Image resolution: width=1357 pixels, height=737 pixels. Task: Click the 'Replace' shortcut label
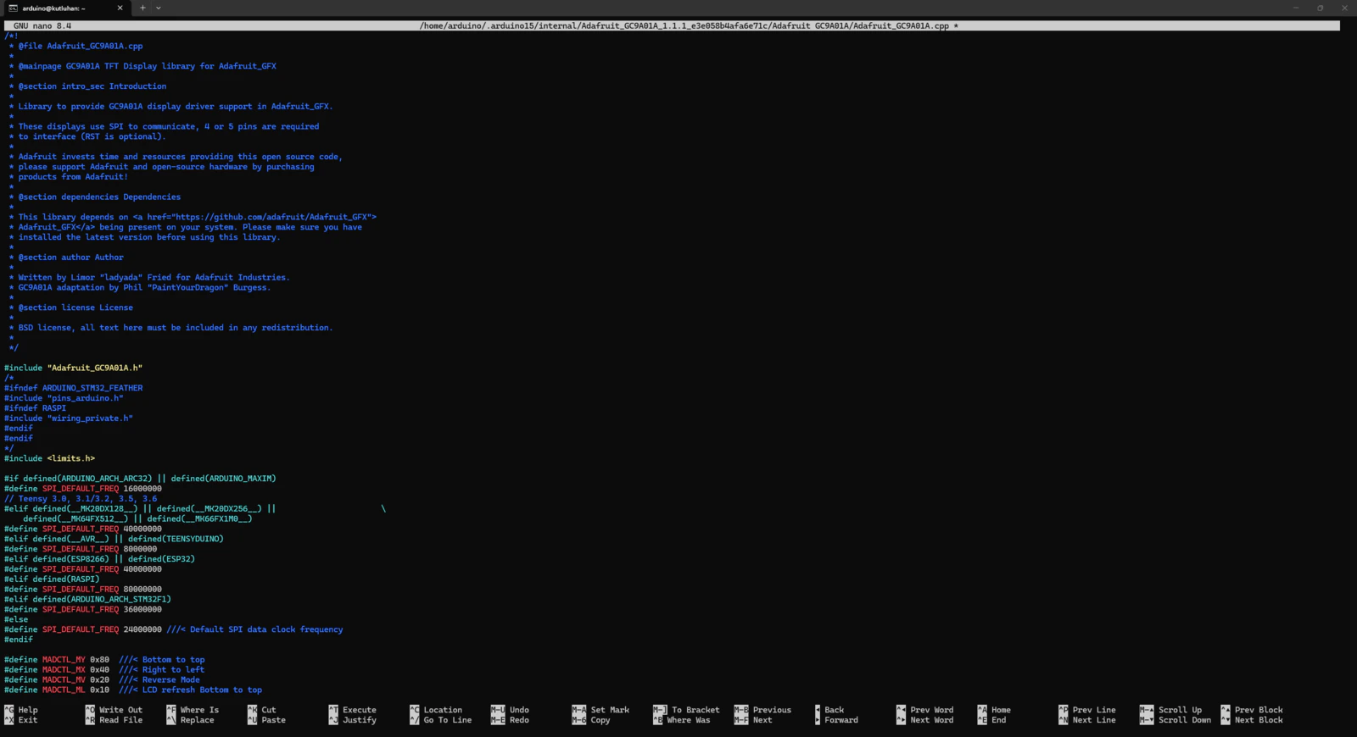point(197,720)
